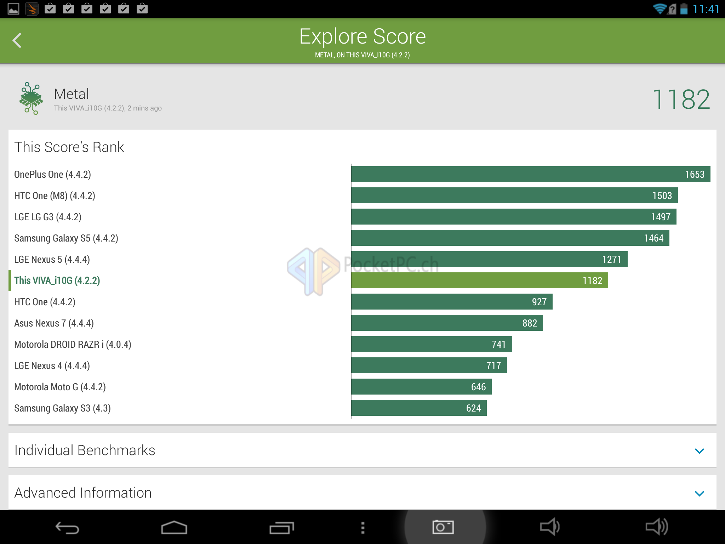Viewport: 725px width, 544px height.
Task: Raise volume with the volume up icon
Action: (657, 527)
